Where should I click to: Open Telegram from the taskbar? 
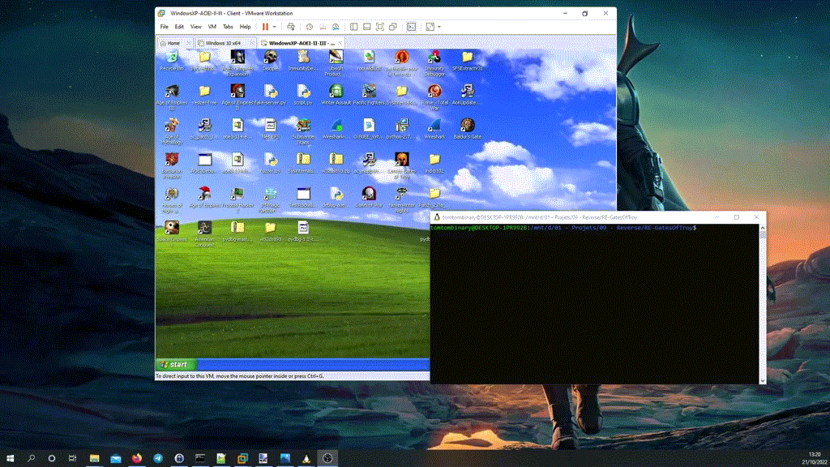coord(158,458)
